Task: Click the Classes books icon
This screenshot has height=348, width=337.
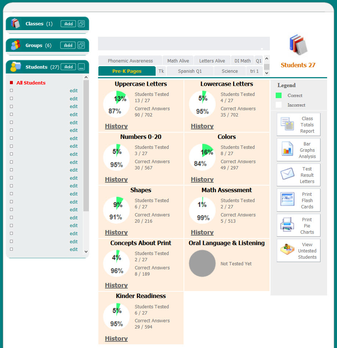Action: click(15, 23)
